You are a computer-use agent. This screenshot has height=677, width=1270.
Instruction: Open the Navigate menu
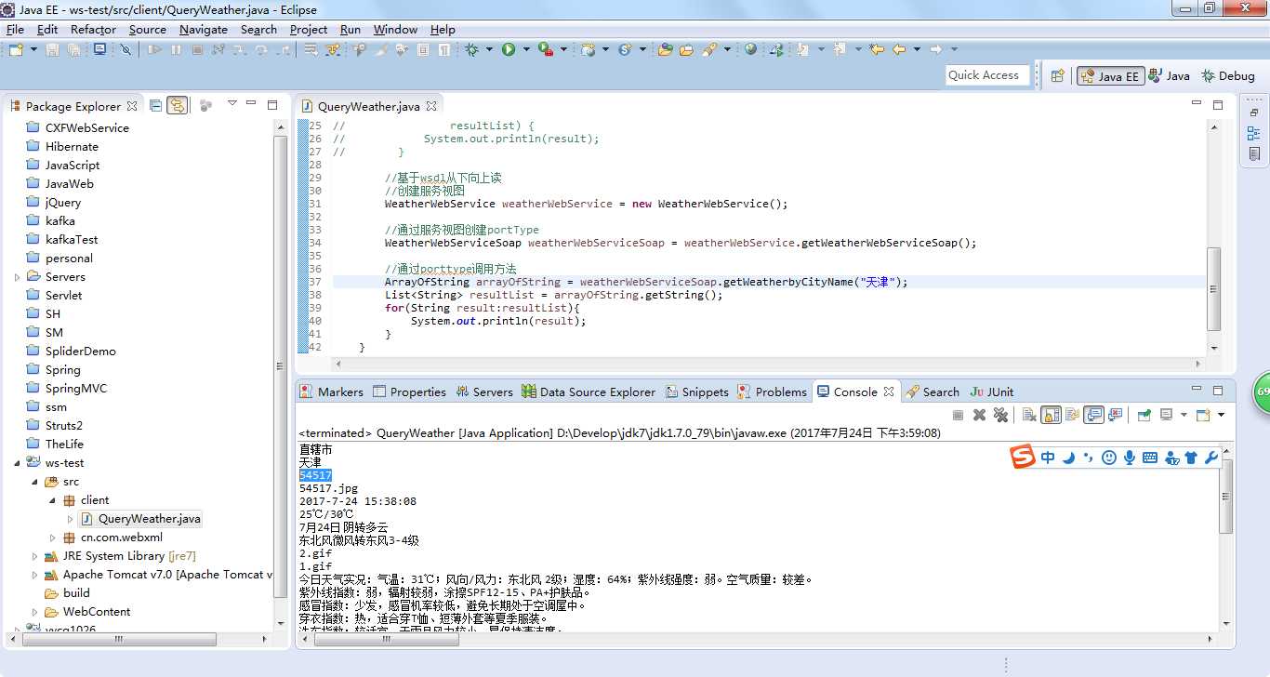click(204, 29)
